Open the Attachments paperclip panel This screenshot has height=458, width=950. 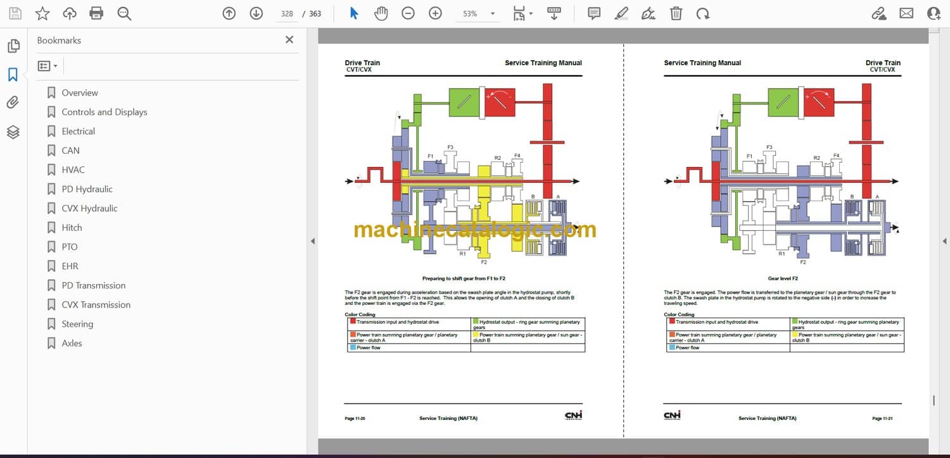point(13,102)
